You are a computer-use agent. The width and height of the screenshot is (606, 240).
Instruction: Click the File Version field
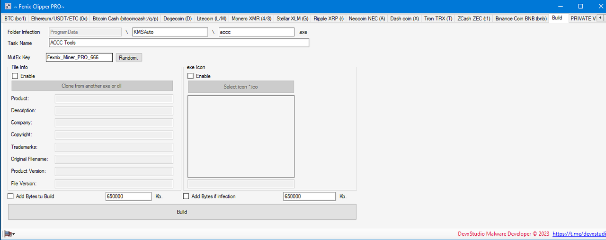pos(114,184)
